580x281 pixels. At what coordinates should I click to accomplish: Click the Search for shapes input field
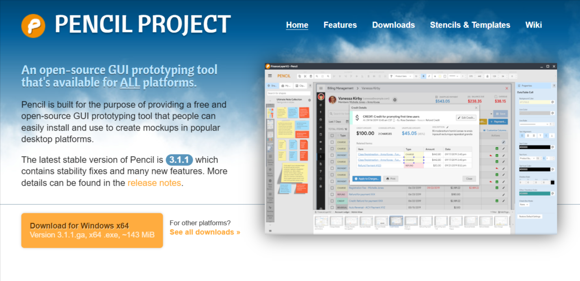(289, 93)
